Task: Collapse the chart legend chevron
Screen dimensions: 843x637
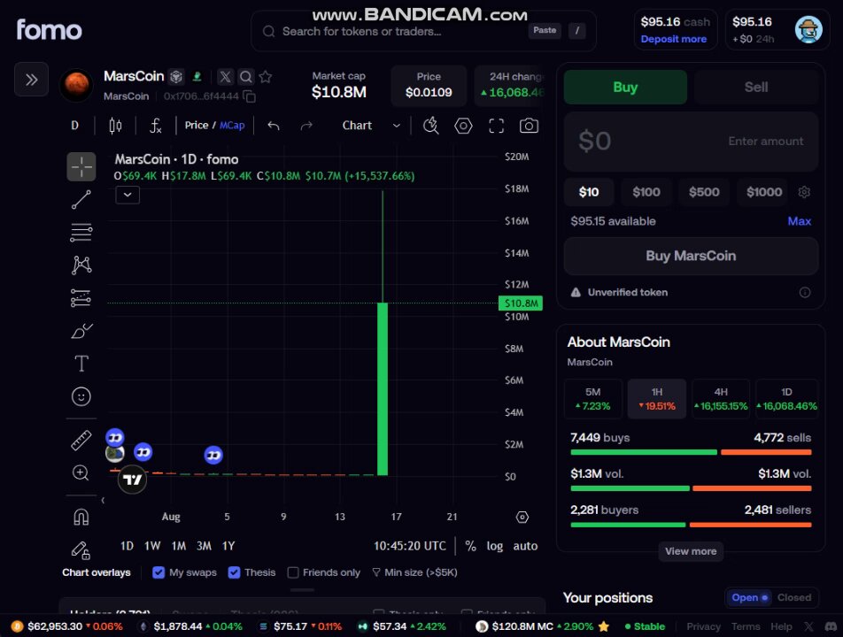Action: pos(128,195)
